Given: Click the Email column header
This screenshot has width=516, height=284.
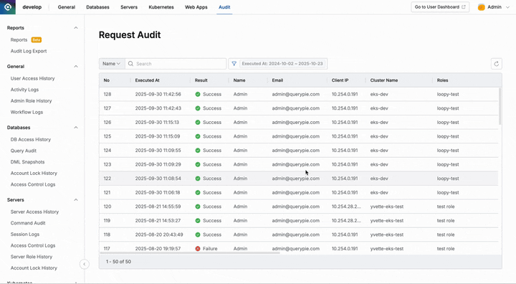Looking at the screenshot, I should [x=277, y=80].
